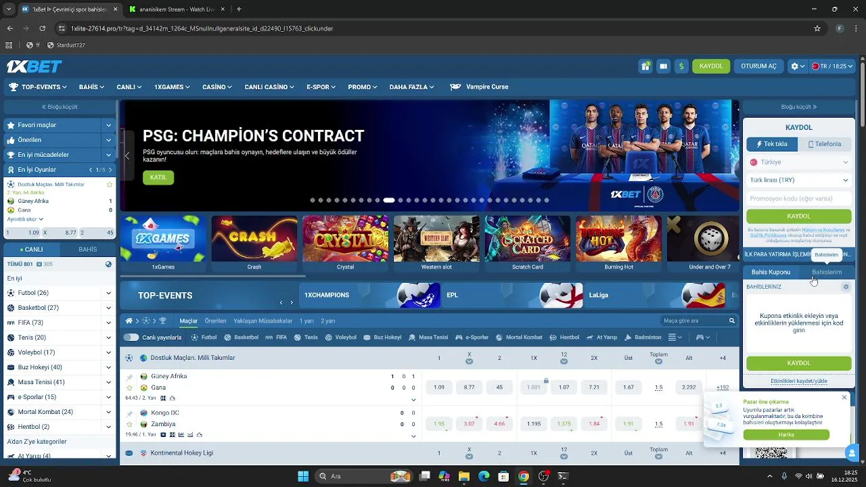
Task: Favorite the Kongo DC vs Zambiya match star
Action: (129, 424)
